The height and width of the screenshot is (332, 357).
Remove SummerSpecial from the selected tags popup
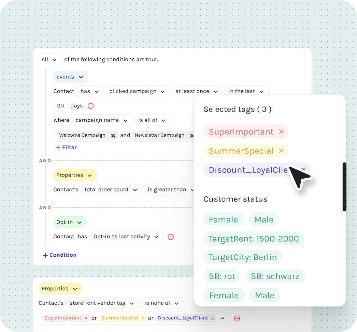281,151
